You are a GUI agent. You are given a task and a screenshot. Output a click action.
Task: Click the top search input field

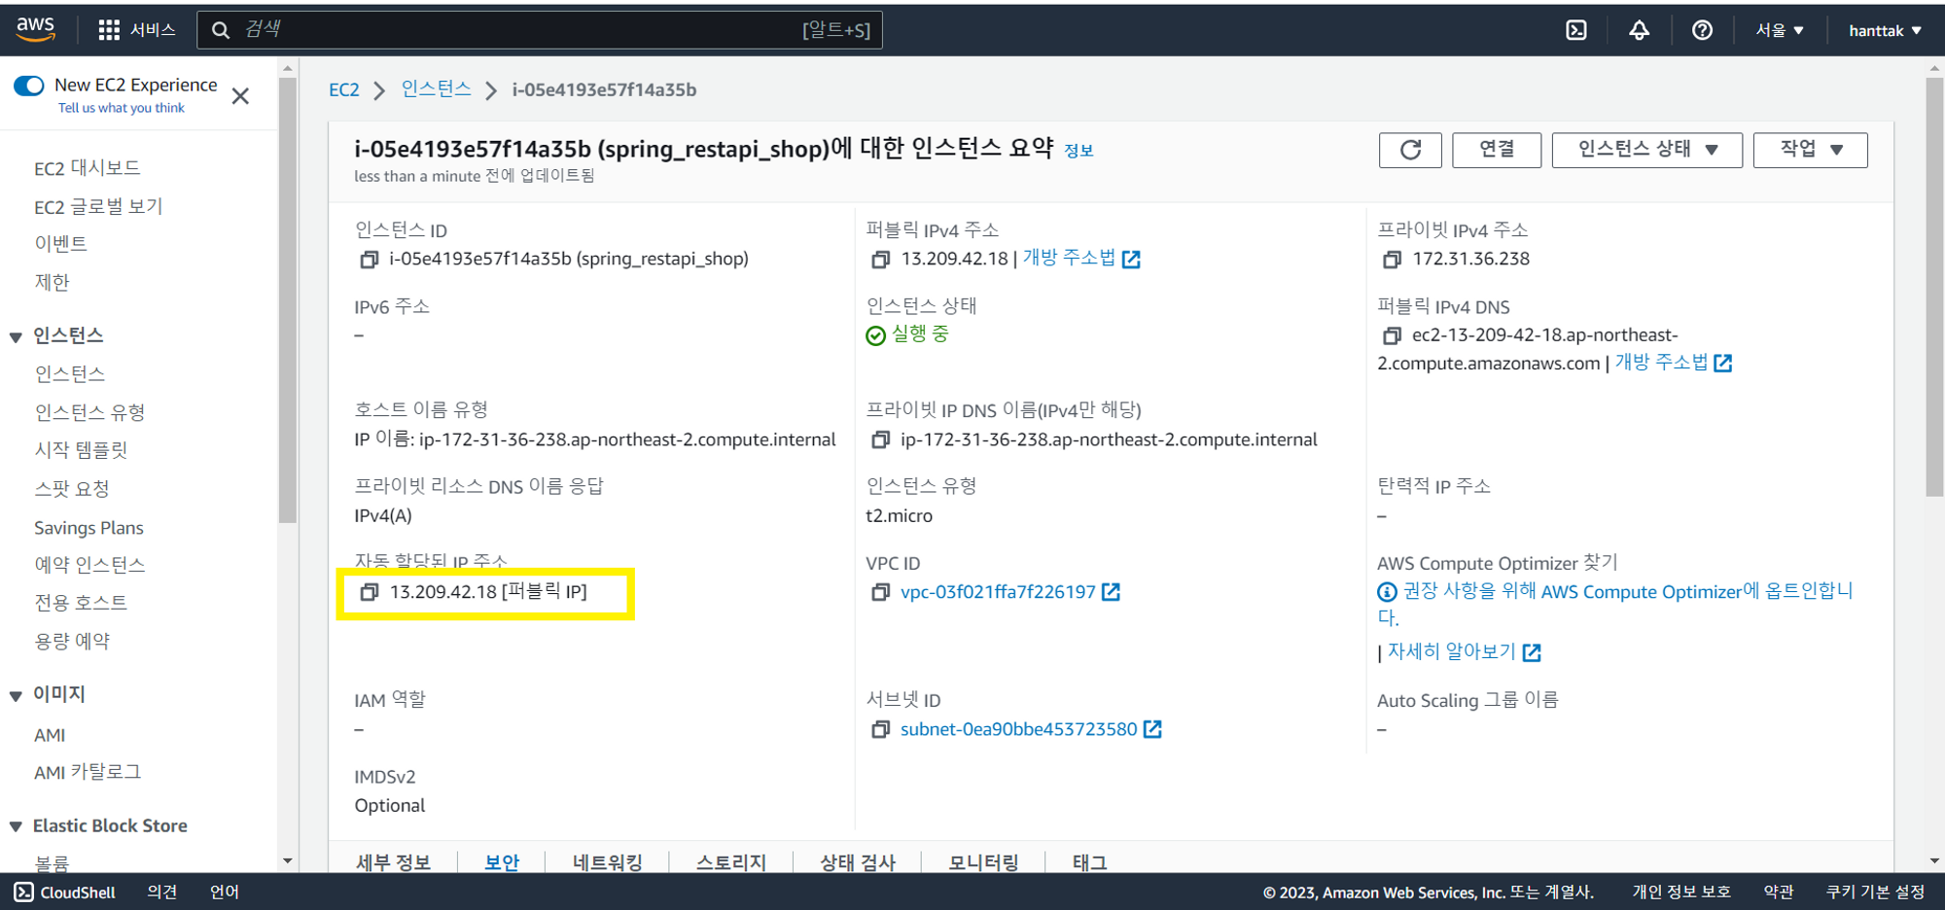[539, 30]
